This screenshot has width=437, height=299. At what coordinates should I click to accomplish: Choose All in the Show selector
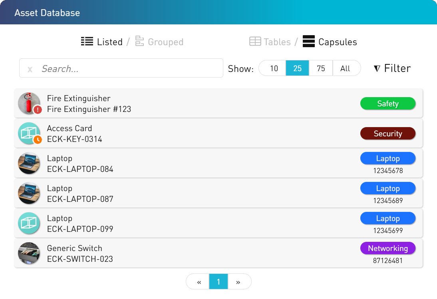[x=345, y=68]
